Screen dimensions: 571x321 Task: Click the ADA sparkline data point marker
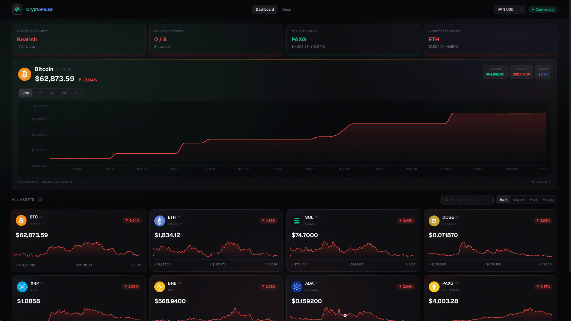click(345, 316)
